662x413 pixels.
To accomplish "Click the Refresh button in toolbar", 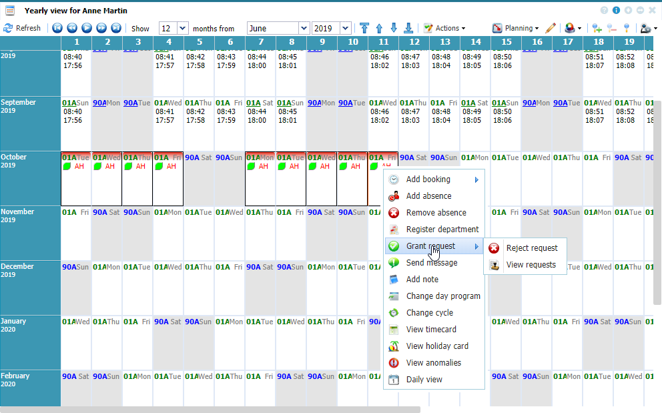I will click(22, 28).
